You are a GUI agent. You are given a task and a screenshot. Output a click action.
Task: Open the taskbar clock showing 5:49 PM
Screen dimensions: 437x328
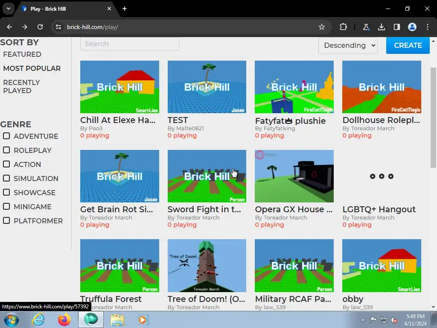tap(415, 316)
